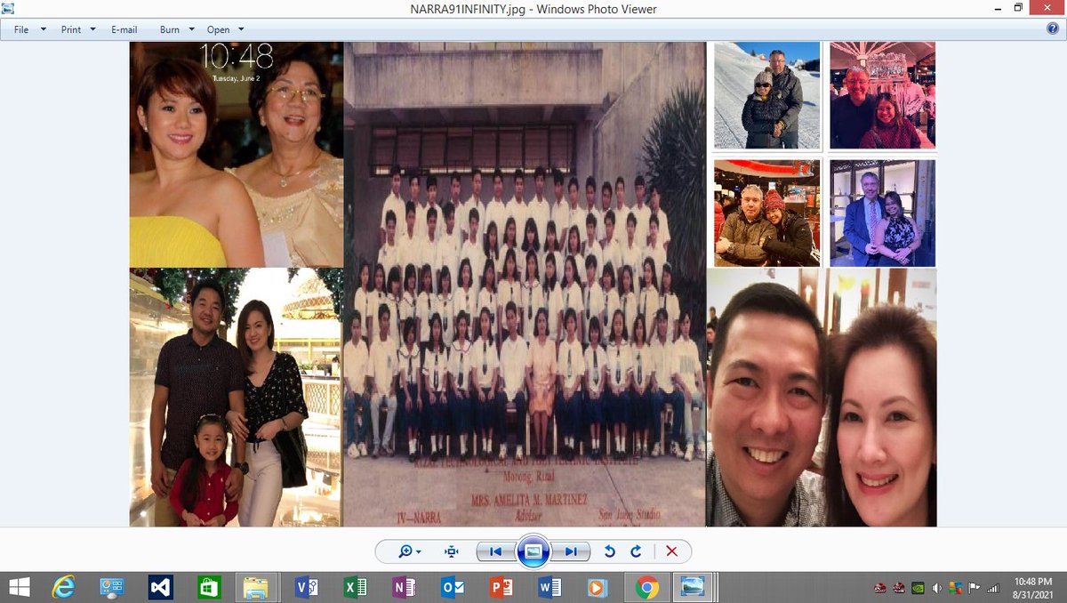This screenshot has width=1067, height=603.
Task: Launch PowerPoint from the taskbar
Action: point(501,587)
